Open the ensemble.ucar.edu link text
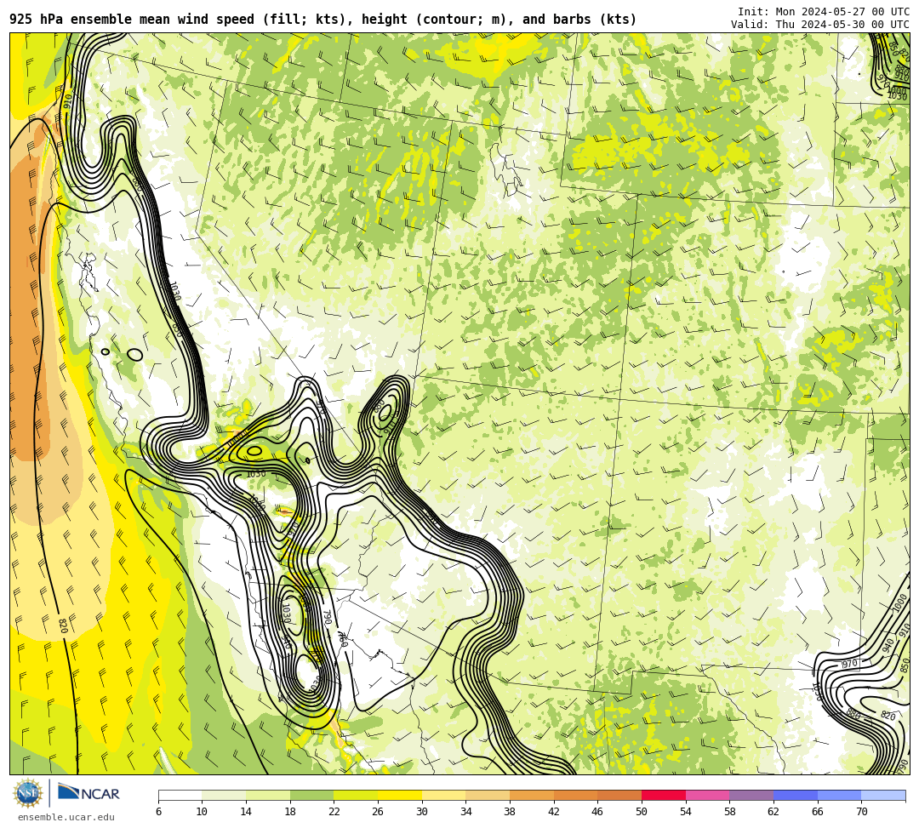 [66, 817]
